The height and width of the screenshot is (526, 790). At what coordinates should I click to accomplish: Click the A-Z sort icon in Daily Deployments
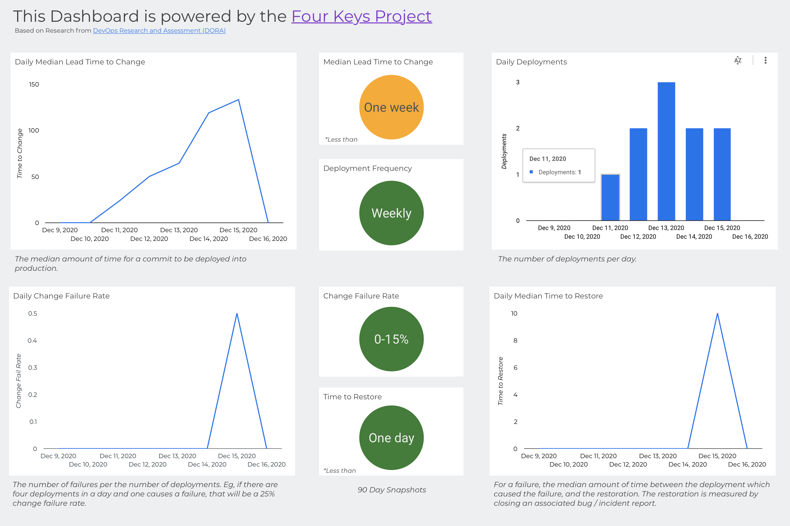point(738,60)
